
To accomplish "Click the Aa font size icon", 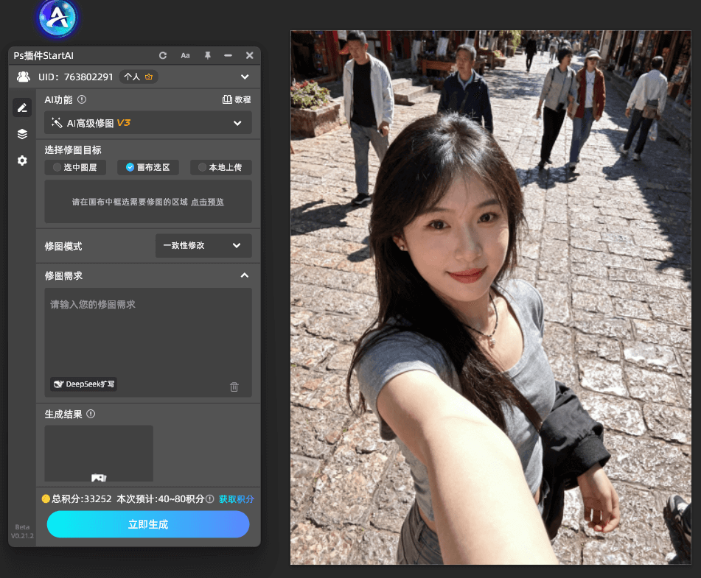I will pyautogui.click(x=185, y=56).
